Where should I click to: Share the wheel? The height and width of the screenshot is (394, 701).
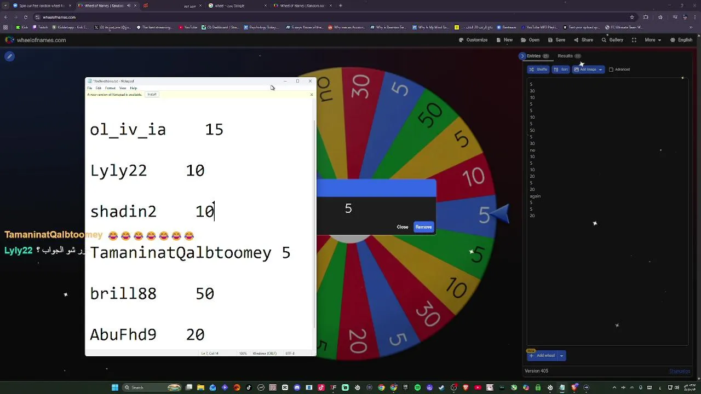tap(584, 40)
